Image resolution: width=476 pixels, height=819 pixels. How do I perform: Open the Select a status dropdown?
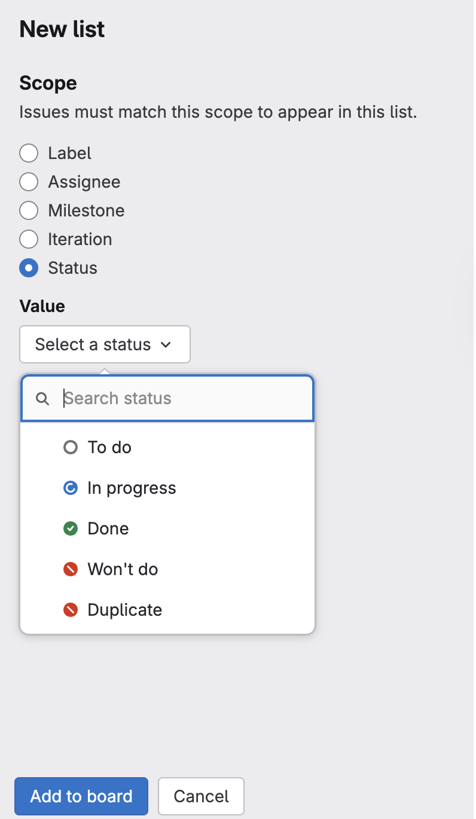(105, 344)
